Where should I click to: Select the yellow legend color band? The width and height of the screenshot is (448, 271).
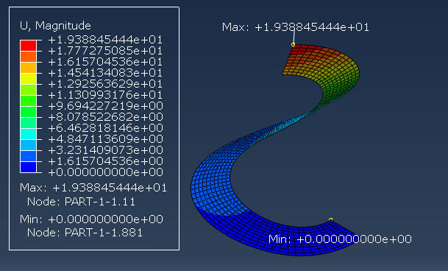click(28, 79)
